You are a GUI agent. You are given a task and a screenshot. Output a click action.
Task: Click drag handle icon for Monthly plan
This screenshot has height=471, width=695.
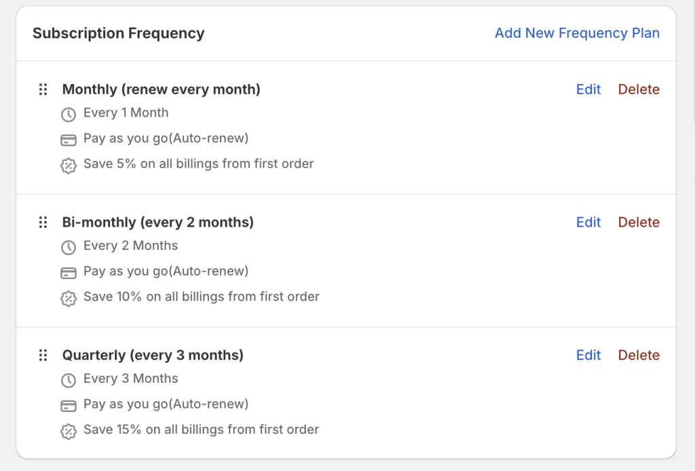click(43, 90)
